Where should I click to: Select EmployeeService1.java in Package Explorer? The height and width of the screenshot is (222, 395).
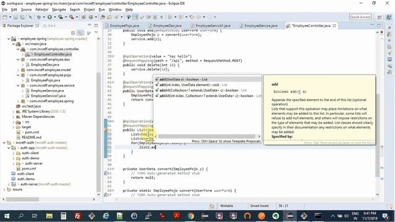(x=48, y=96)
